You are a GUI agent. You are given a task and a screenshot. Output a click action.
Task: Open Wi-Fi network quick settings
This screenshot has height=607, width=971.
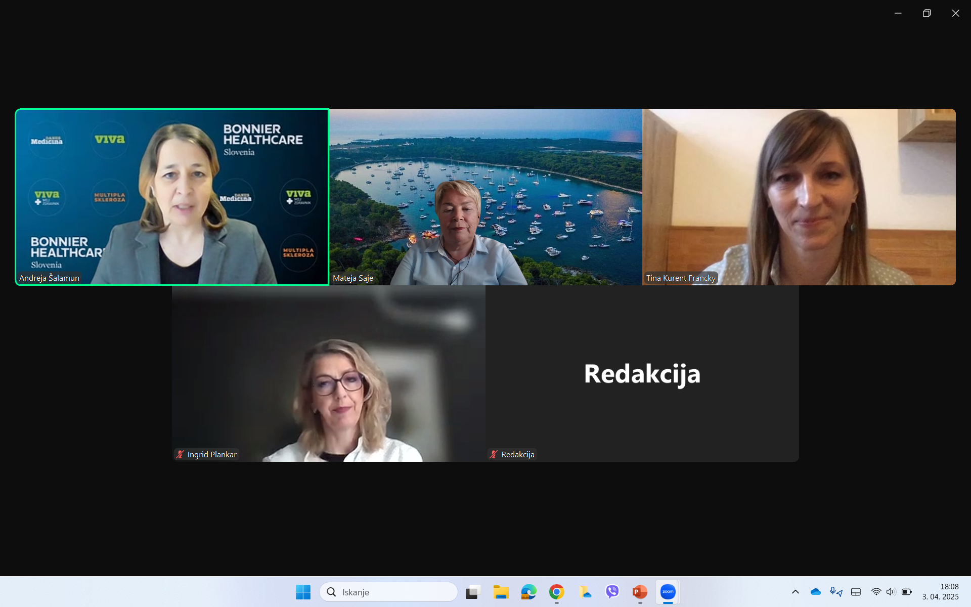(x=876, y=592)
